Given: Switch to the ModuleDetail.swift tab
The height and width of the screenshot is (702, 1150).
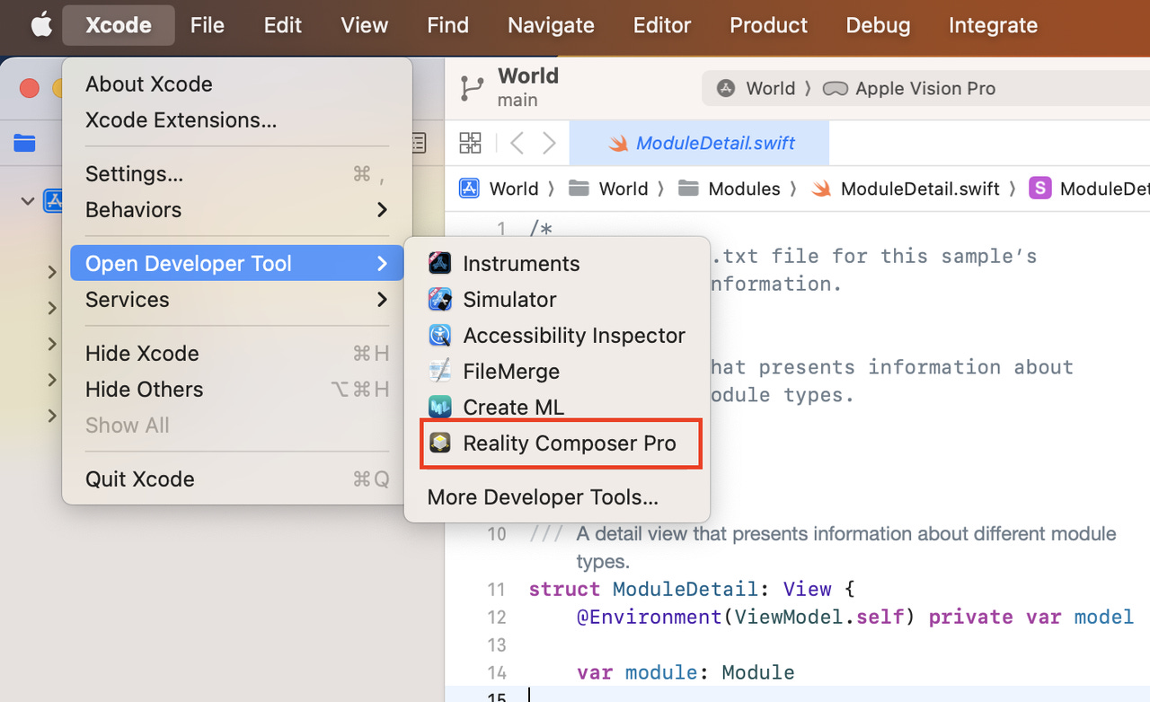Looking at the screenshot, I should click(699, 143).
